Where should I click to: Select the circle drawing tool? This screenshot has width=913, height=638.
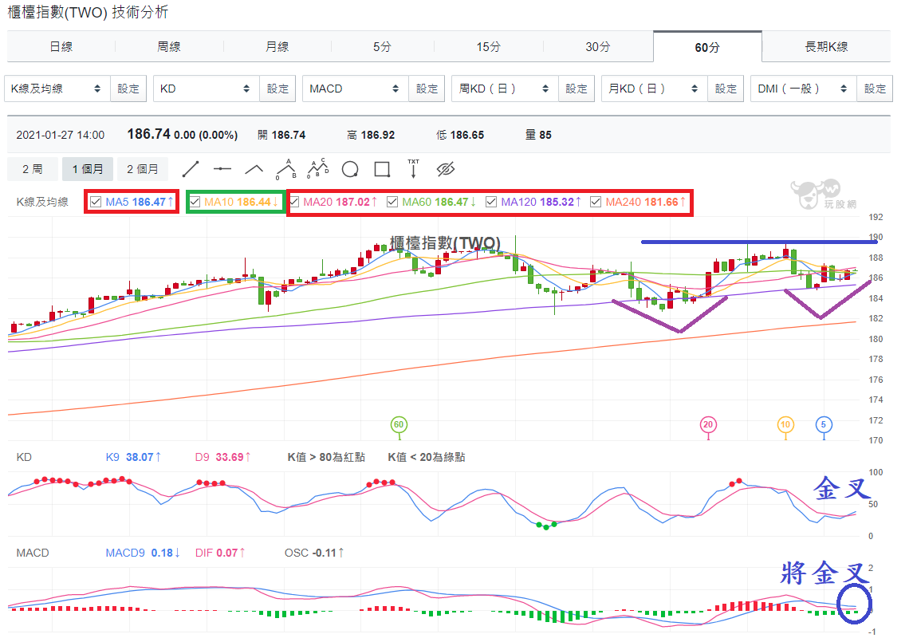[x=350, y=169]
